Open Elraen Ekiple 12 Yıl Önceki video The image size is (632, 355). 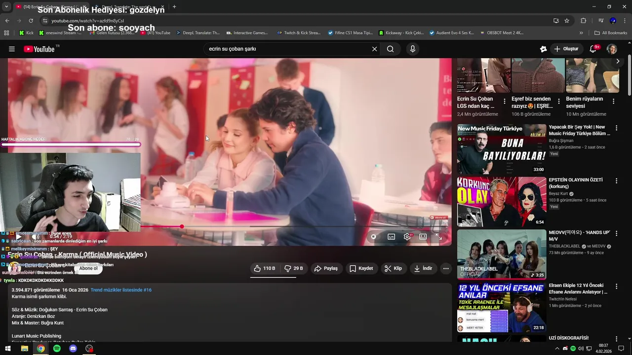point(502,307)
